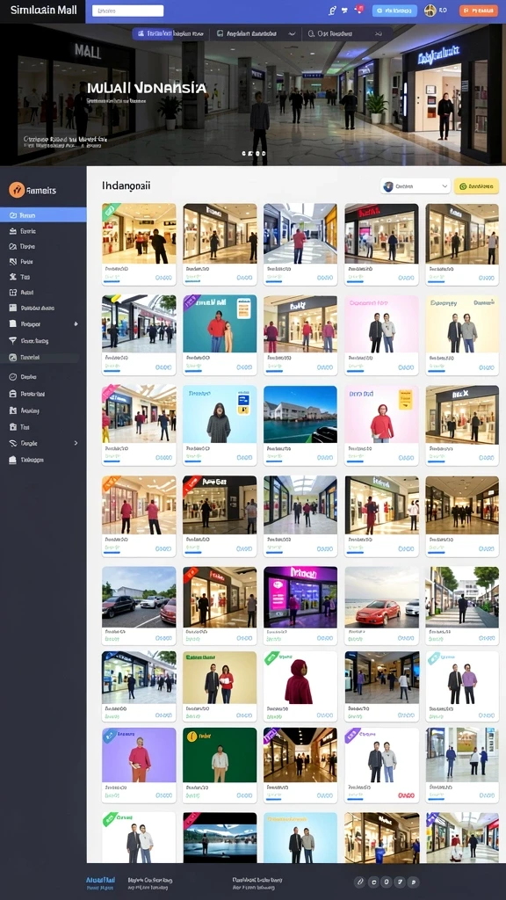Open the dropdown with shield icon above grid
The image size is (506, 900).
tap(415, 186)
